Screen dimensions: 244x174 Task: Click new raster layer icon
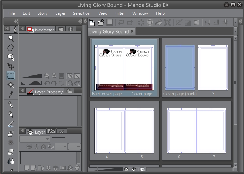tap(27, 168)
